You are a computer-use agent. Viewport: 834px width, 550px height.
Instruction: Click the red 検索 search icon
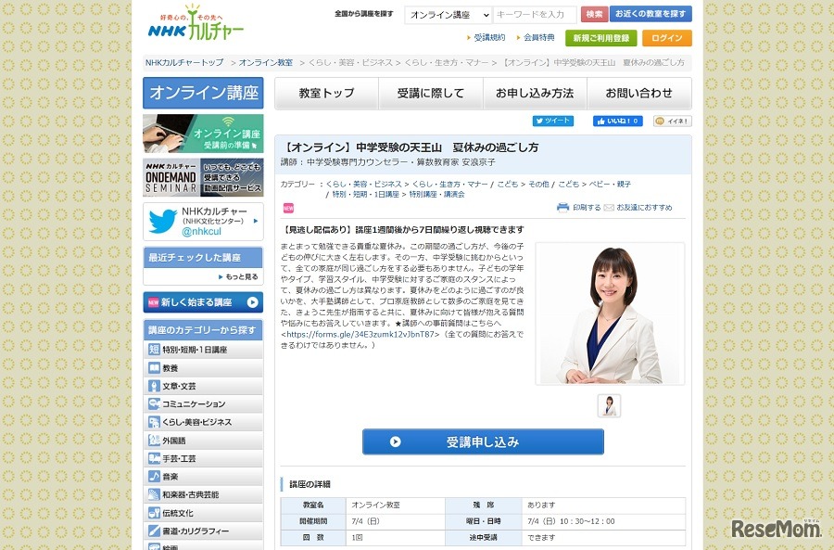[x=592, y=15]
